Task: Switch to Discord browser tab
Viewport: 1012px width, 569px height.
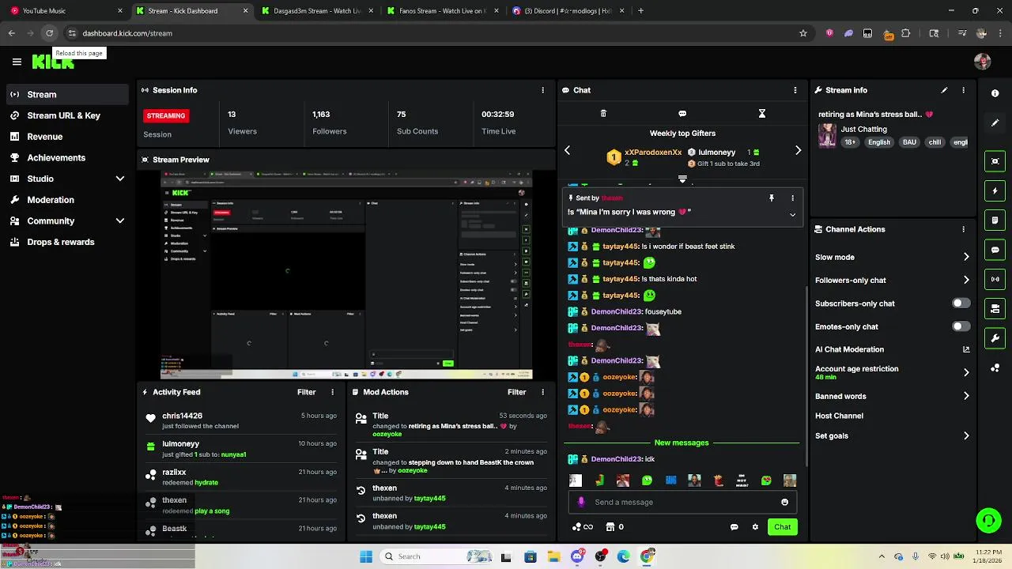Action: [x=568, y=11]
